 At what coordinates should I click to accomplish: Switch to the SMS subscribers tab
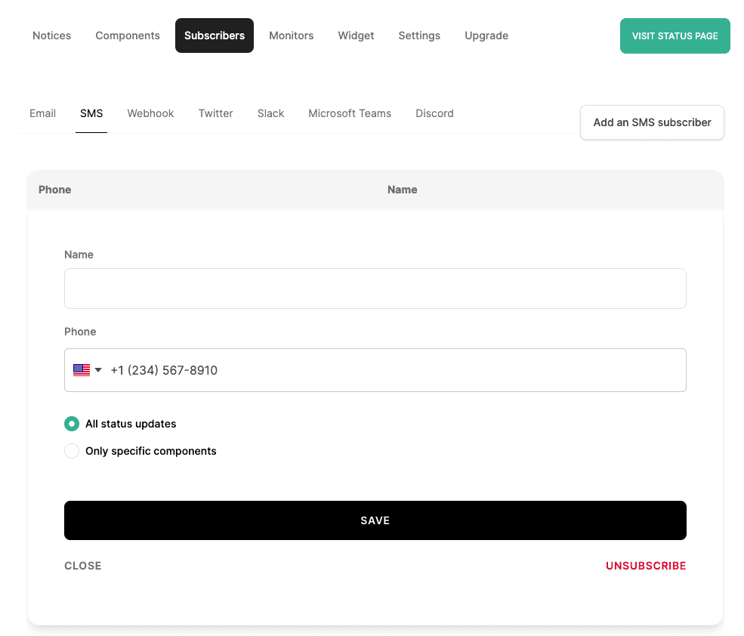[91, 113]
